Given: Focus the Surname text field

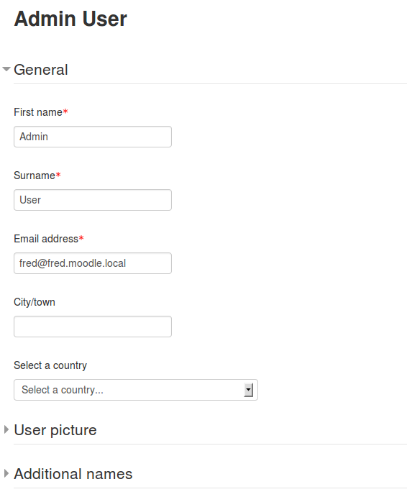Looking at the screenshot, I should [x=93, y=200].
